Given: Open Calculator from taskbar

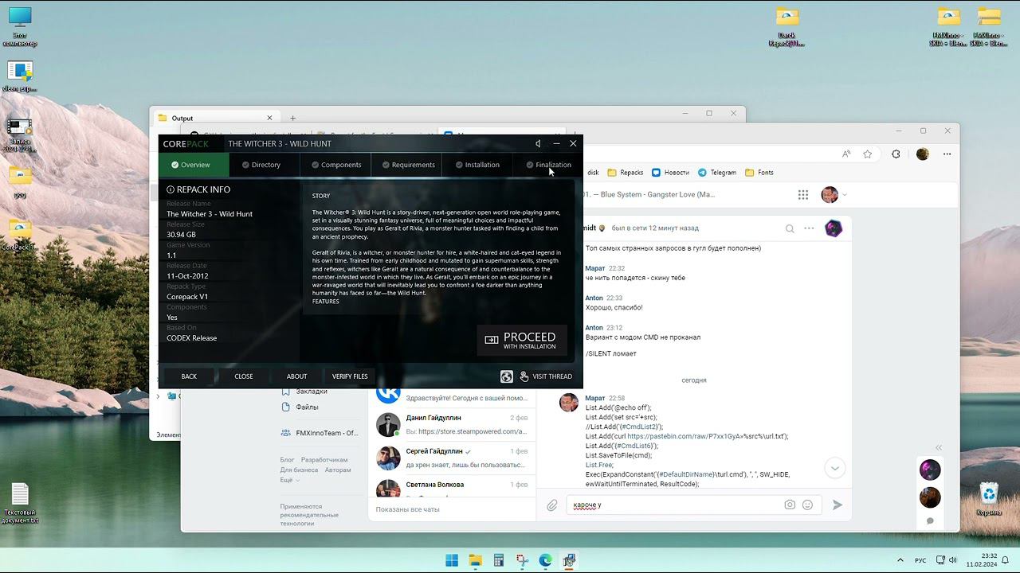Looking at the screenshot, I should point(499,560).
